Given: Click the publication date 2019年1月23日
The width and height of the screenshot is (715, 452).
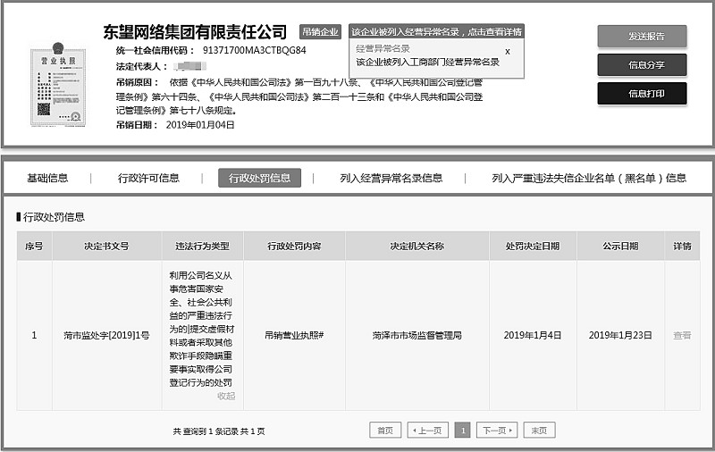Looking at the screenshot, I should click(x=620, y=335).
